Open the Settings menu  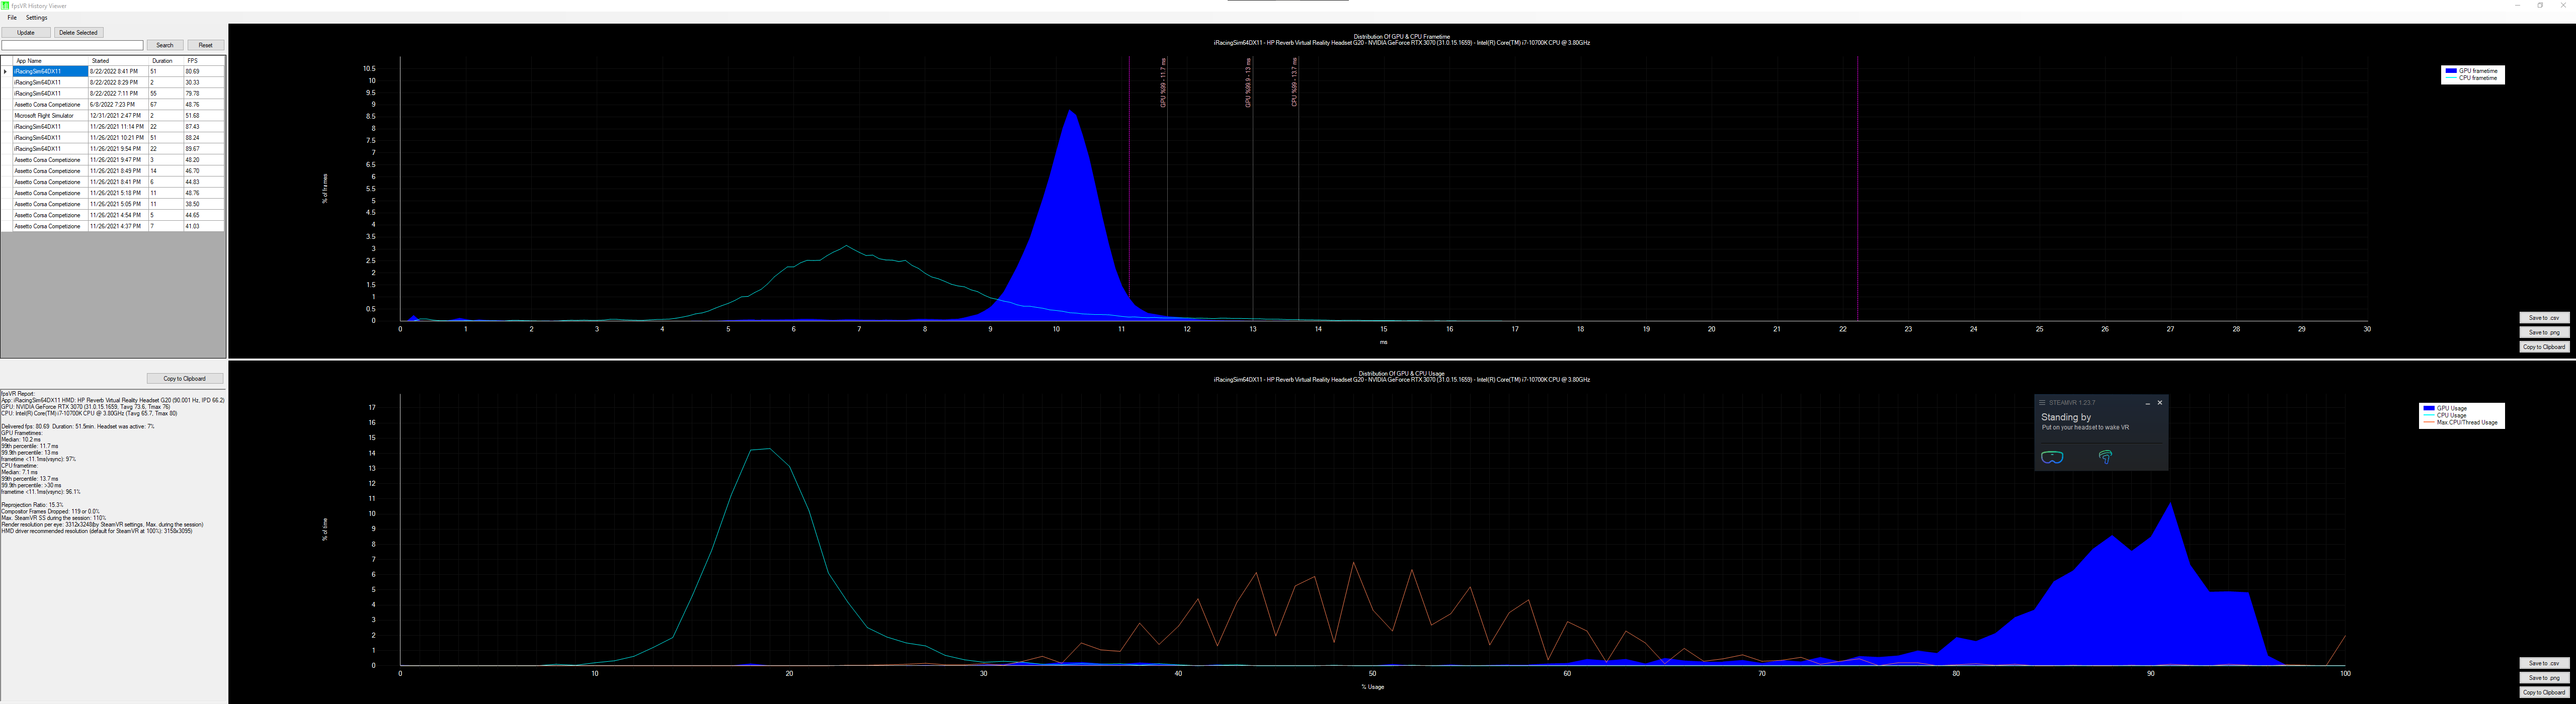[x=37, y=17]
